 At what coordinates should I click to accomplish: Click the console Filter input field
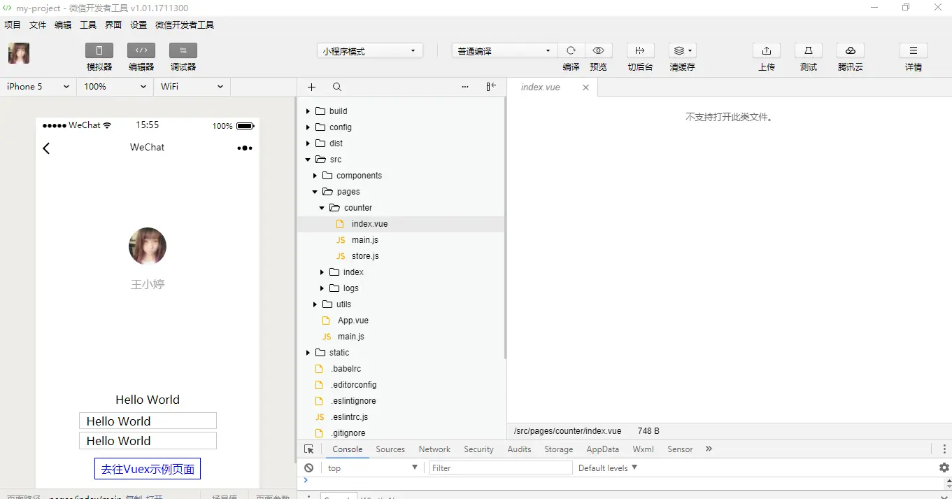tap(501, 468)
